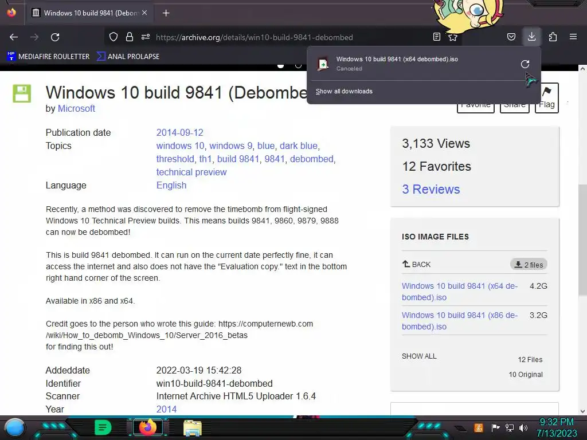Open MEDIAFIRE ROULETTER bookmark

coord(48,57)
